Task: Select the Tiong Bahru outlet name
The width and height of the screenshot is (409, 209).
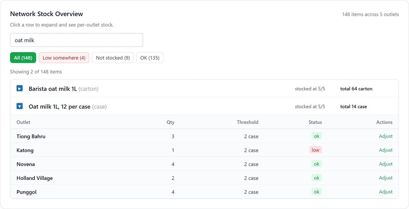Action: click(x=31, y=136)
